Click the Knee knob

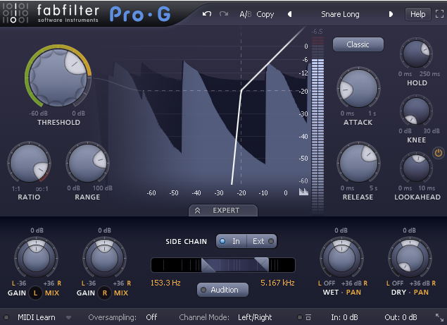[x=416, y=111]
